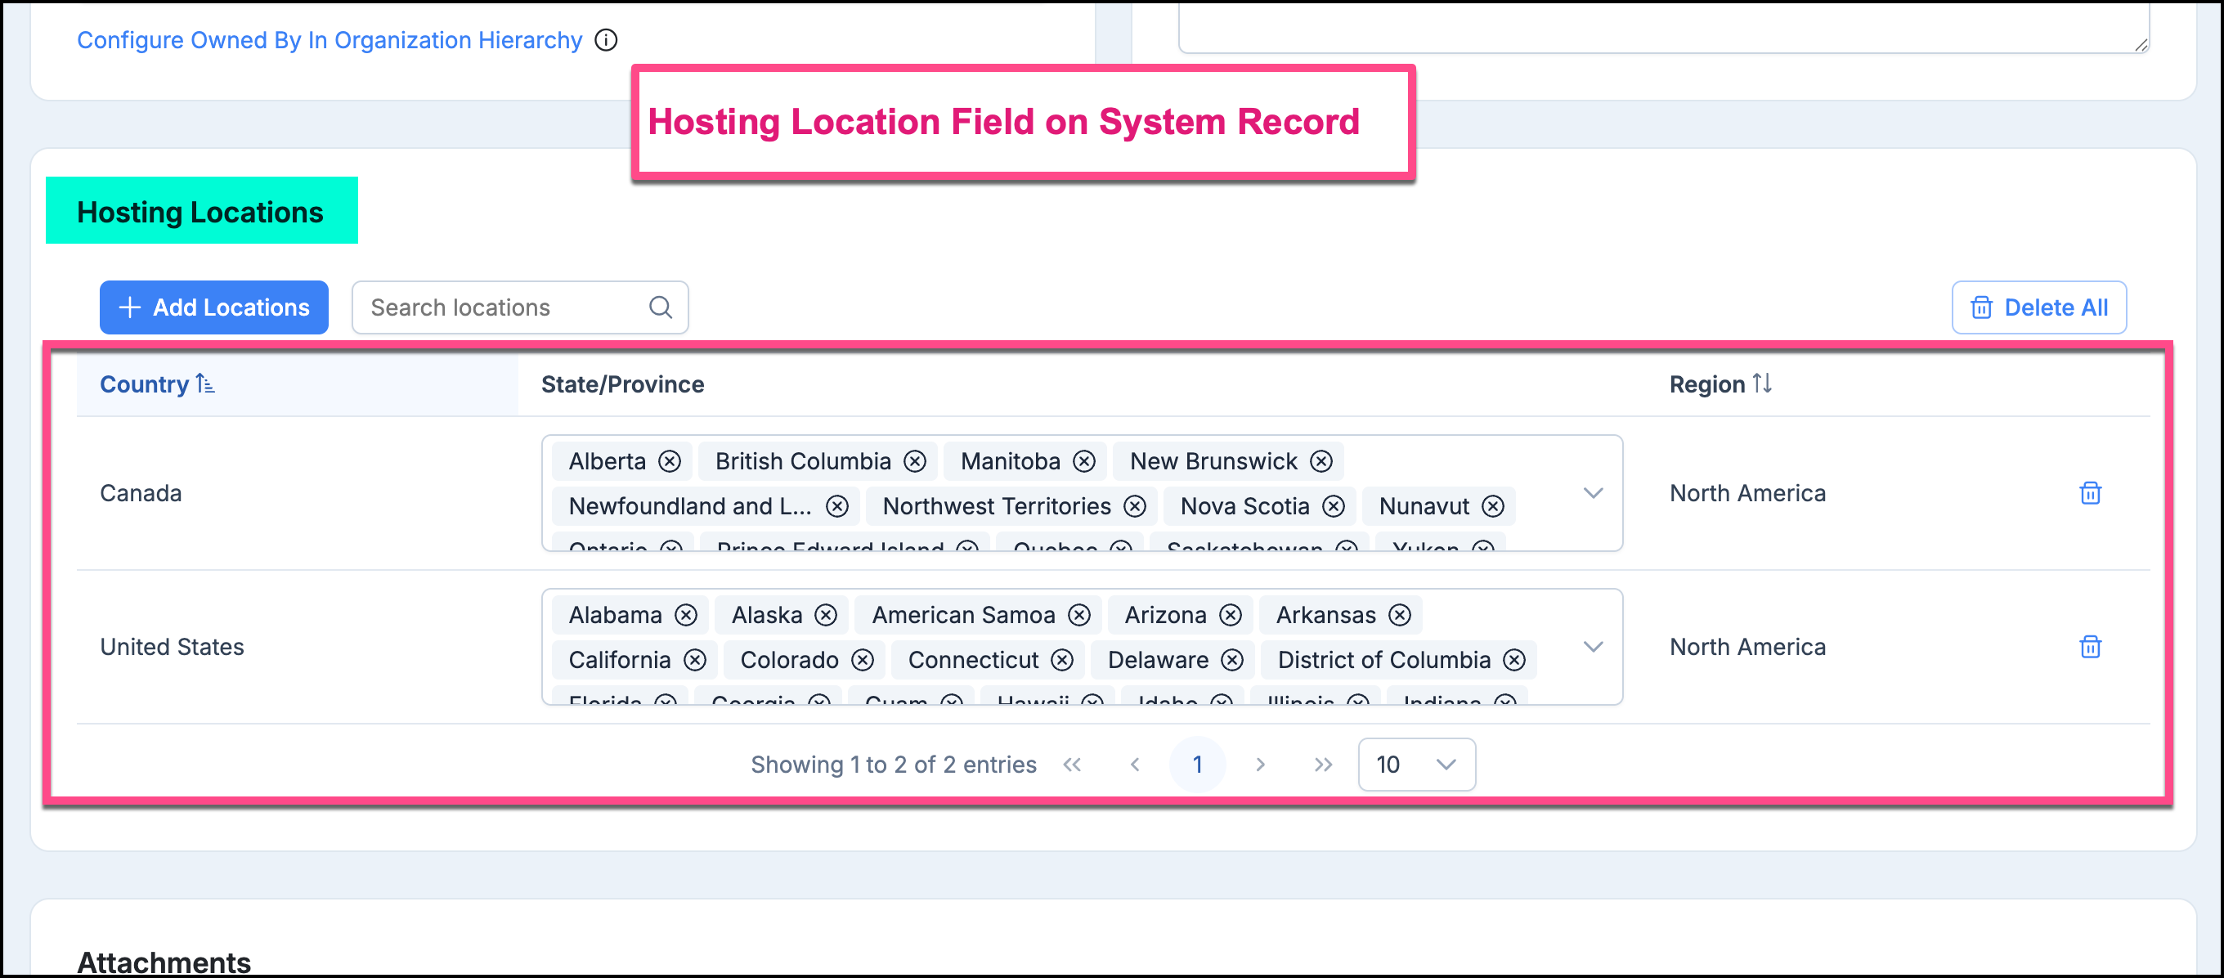Remove the Alberta tag
2224x978 pixels.
(669, 461)
